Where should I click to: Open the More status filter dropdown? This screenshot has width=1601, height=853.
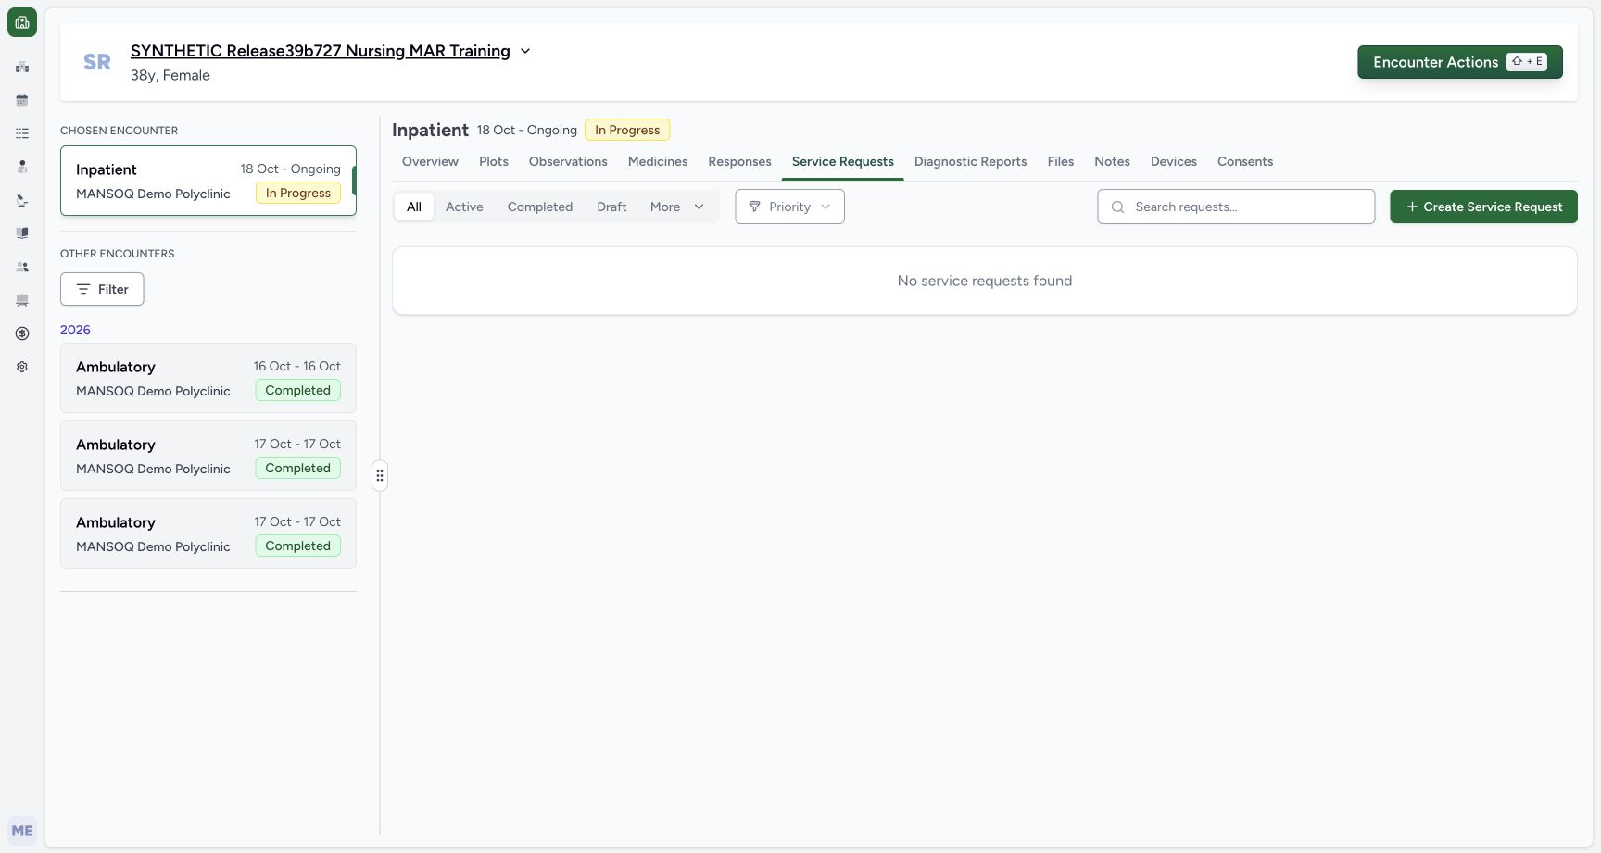(677, 207)
